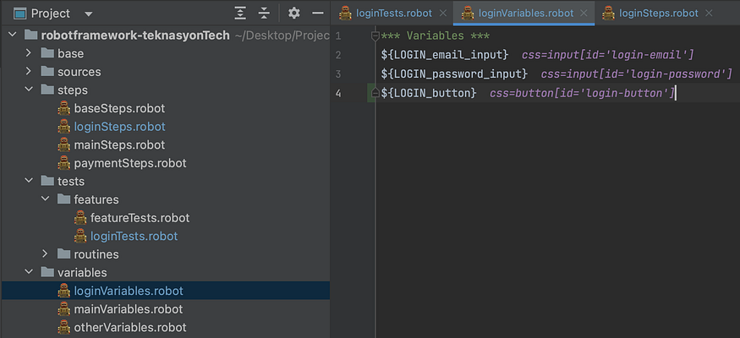Click robot icon beside paymentSteps.robot
This screenshot has height=338, width=740.
tap(63, 163)
